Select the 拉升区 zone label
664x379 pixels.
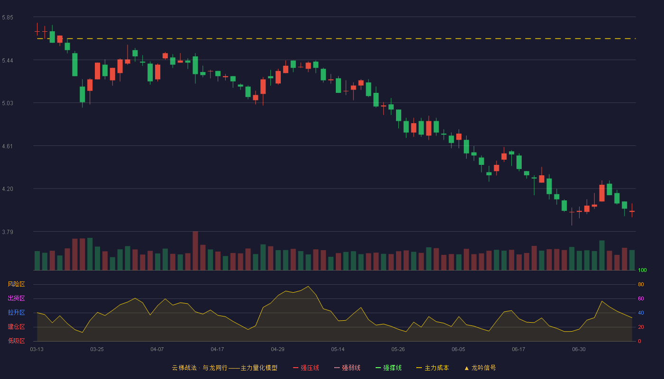pyautogui.click(x=16, y=313)
